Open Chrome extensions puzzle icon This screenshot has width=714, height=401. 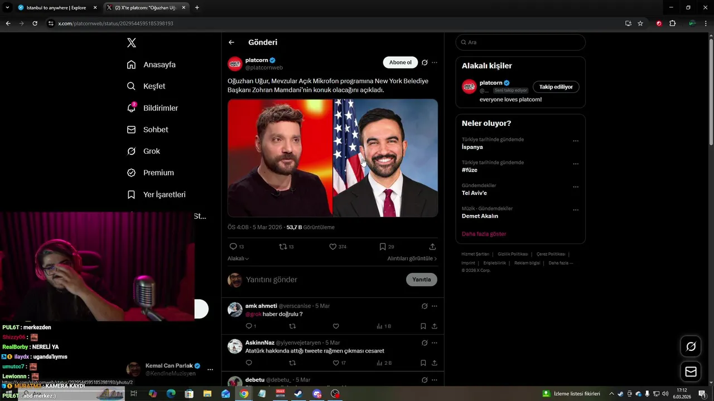click(672, 23)
